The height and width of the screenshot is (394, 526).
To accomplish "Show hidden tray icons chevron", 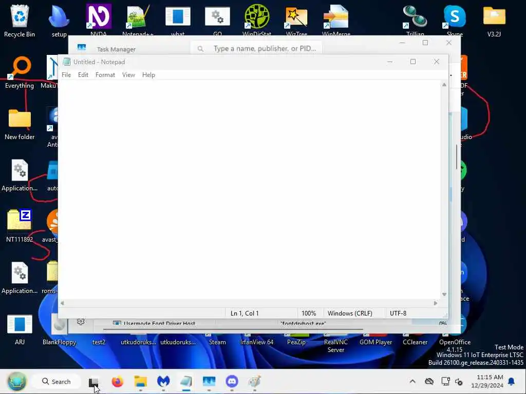I will click(x=412, y=381).
